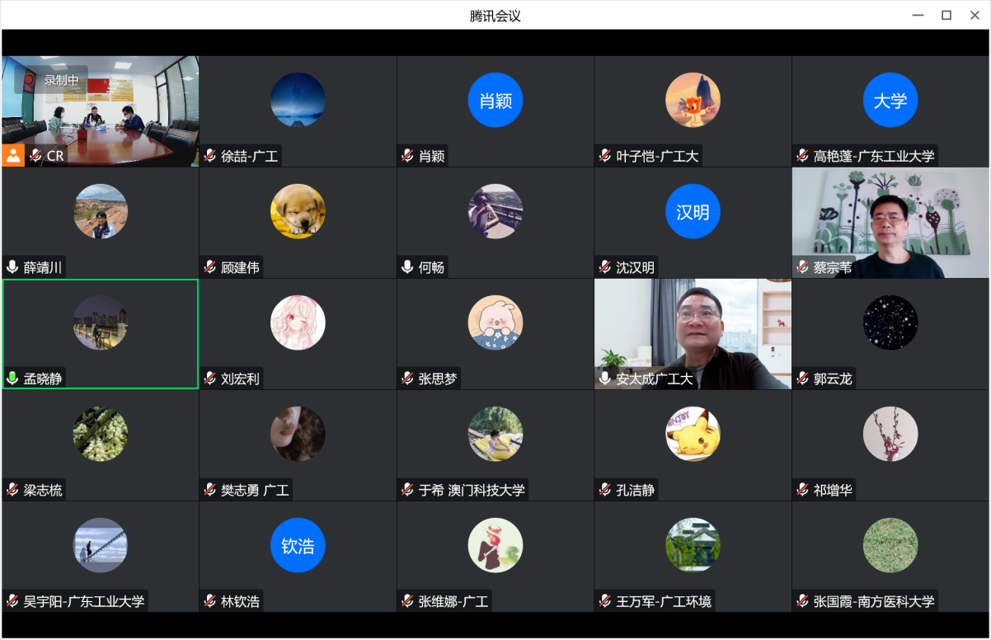Click the blue 汉明 avatar circle
991x640 pixels.
[x=693, y=211]
